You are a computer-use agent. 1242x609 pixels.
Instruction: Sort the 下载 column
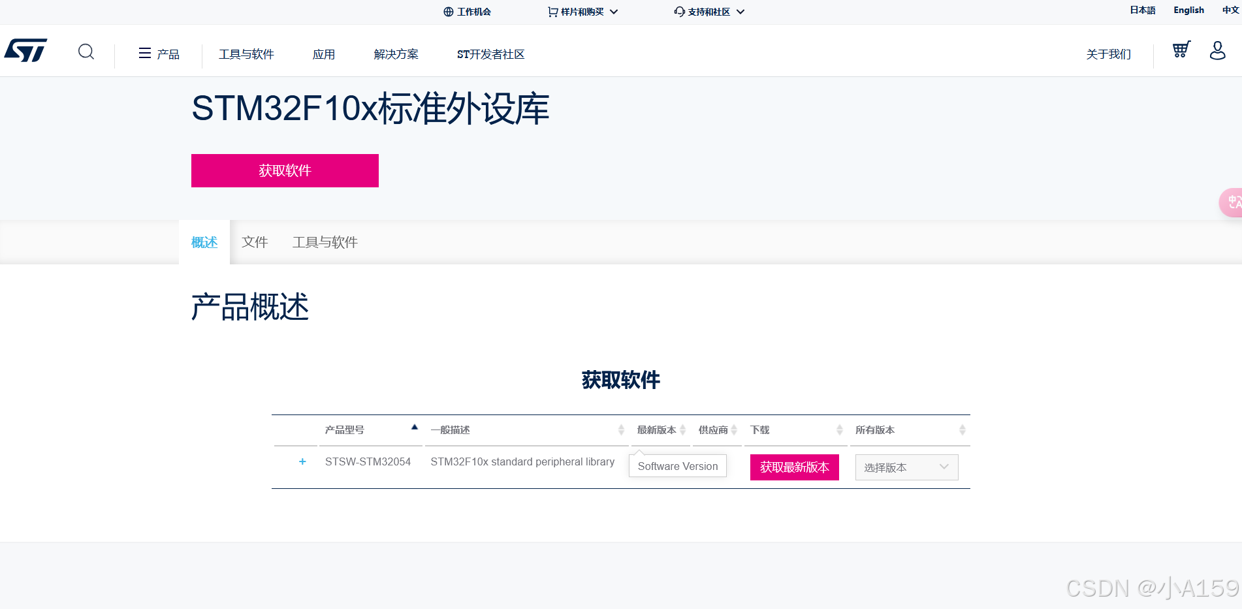click(840, 429)
